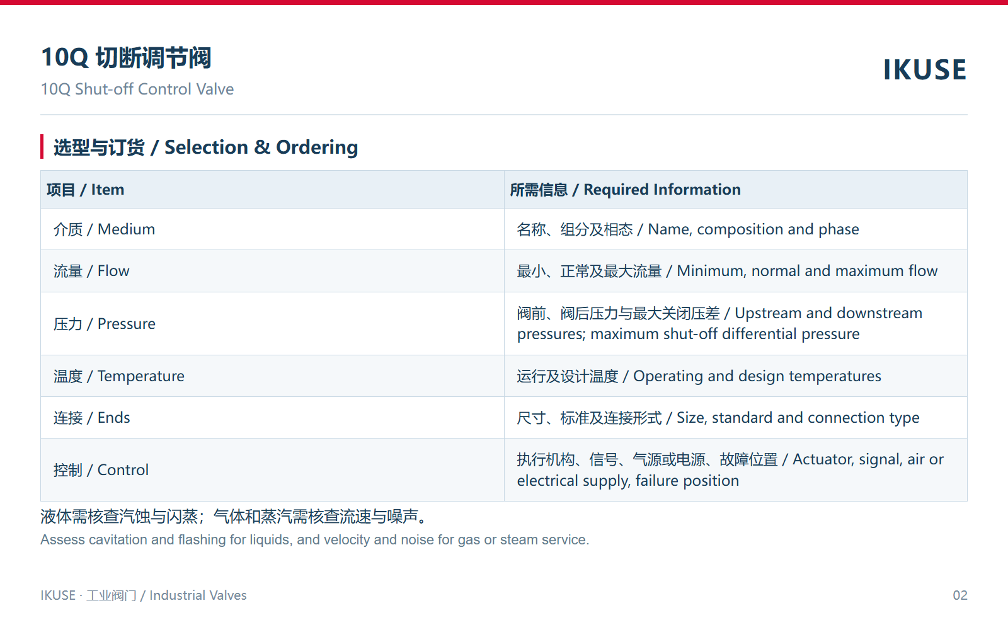This screenshot has width=1008, height=620.
Task: Click the IKUSE logo text
Action: click(924, 70)
